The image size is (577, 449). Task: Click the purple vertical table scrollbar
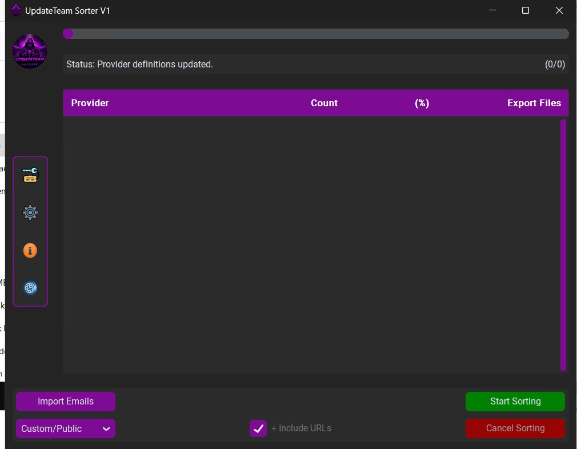pyautogui.click(x=563, y=244)
